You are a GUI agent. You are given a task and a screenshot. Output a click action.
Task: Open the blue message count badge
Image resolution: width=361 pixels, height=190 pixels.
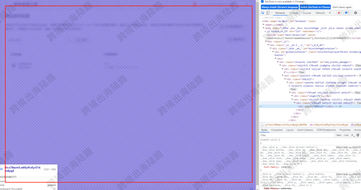[x=347, y=13]
